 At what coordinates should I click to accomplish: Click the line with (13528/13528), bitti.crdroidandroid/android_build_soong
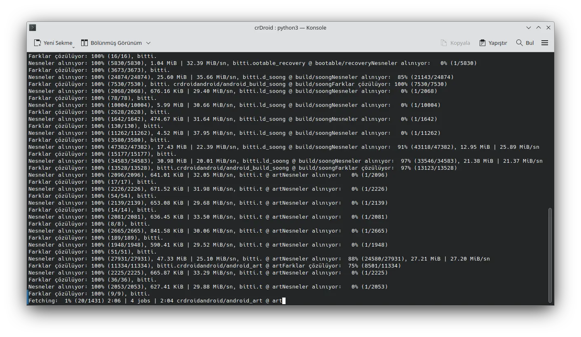coord(242,168)
